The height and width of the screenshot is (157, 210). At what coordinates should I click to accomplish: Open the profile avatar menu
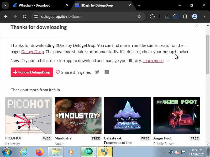(x=195, y=16)
